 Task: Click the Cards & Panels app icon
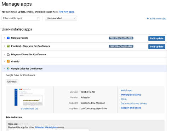tap(8, 38)
